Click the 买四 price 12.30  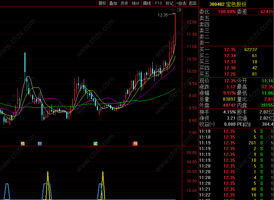click(230, 68)
